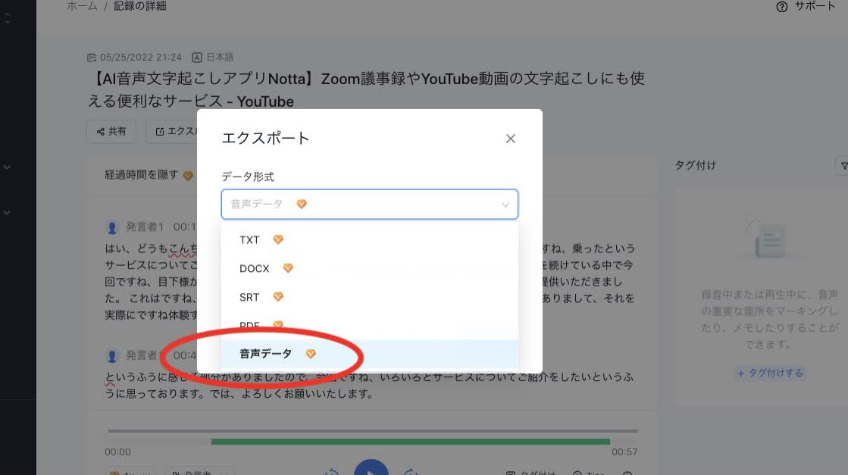Pick the 音声データ option in the list
848x475 pixels.
coord(369,354)
